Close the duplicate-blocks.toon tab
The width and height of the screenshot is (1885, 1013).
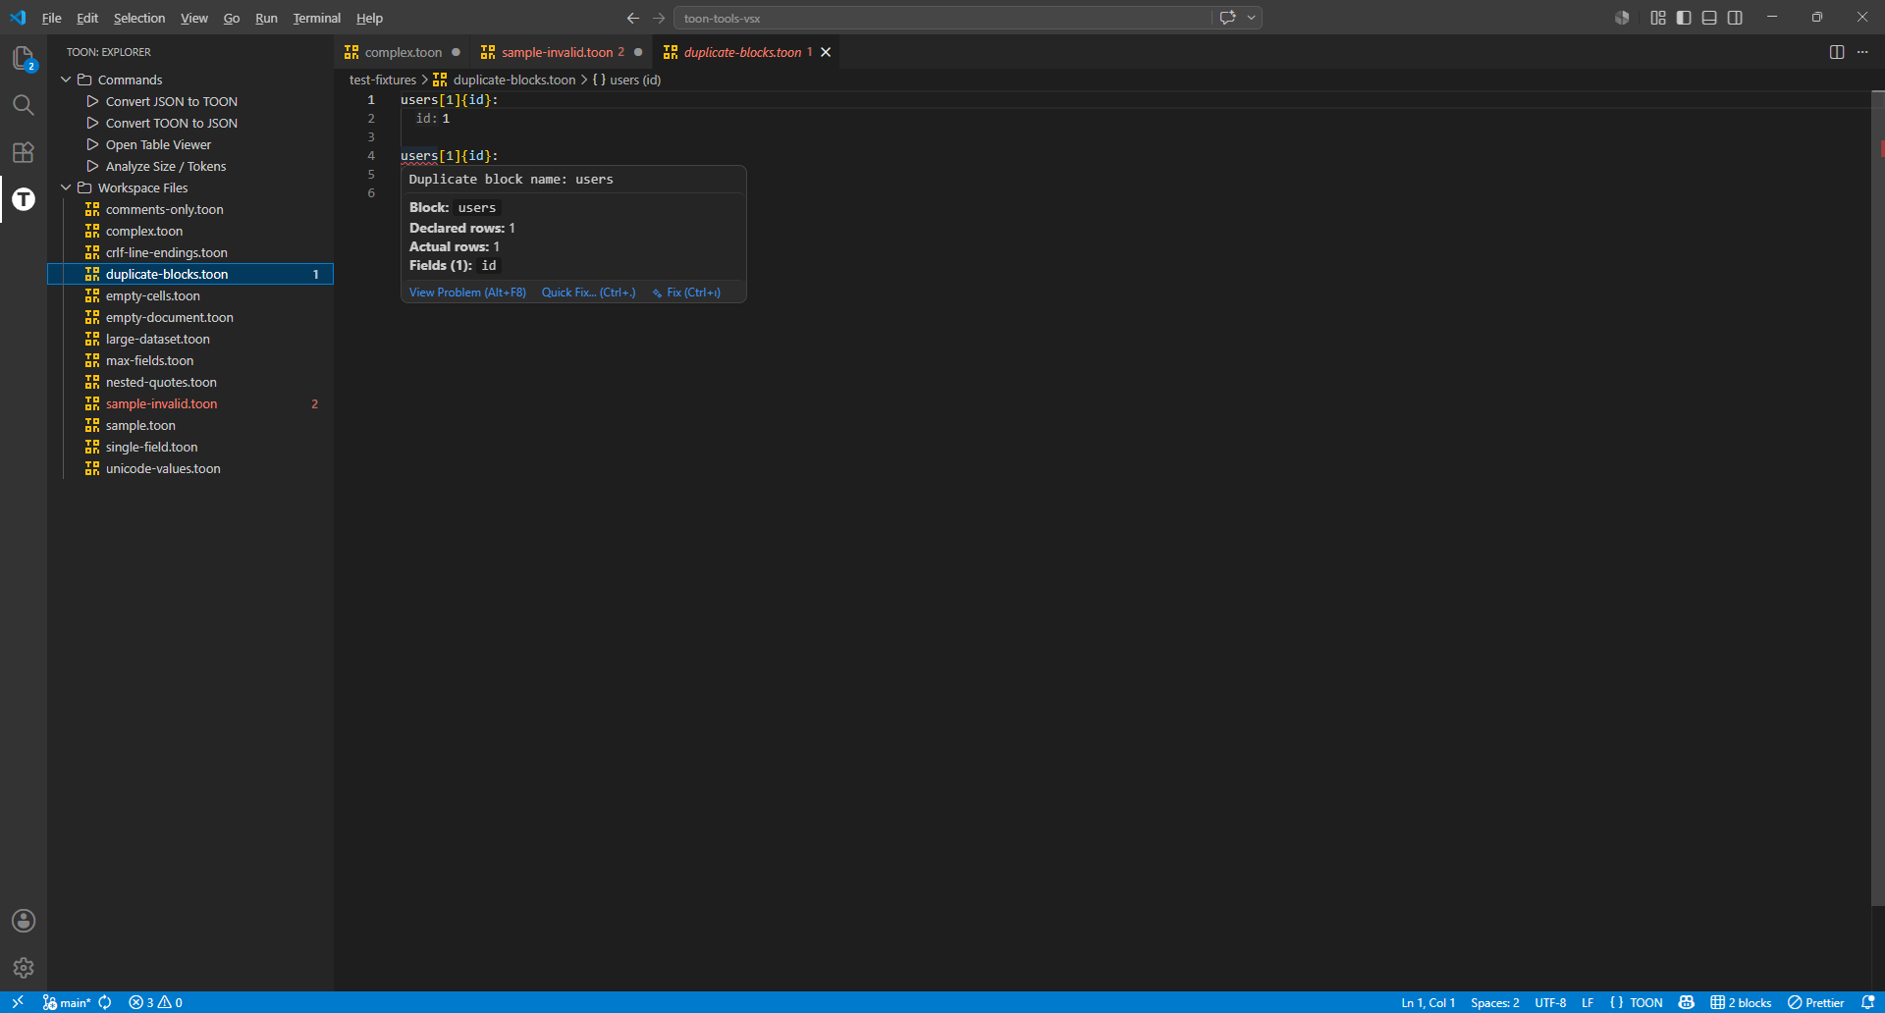point(826,52)
